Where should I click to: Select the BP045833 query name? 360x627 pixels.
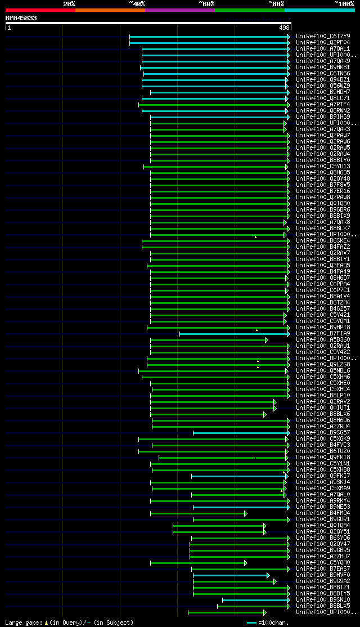(x=21, y=18)
